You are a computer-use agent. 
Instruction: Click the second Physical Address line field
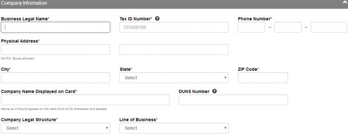click(x=174, y=49)
